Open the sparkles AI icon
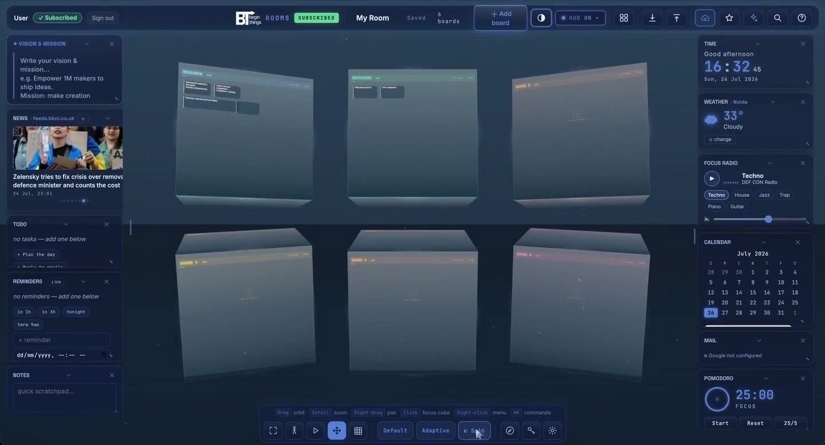The width and height of the screenshot is (825, 445). pyautogui.click(x=753, y=18)
